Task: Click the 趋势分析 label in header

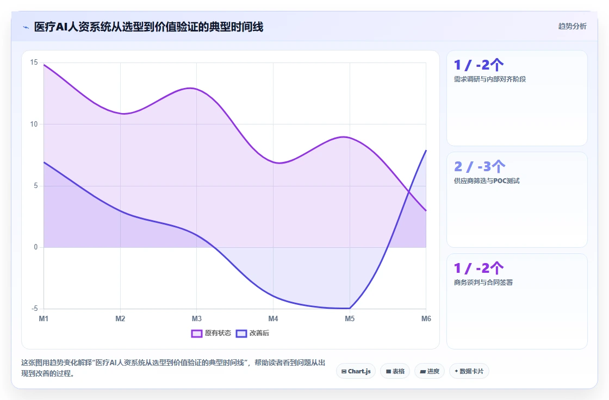Action: [x=572, y=26]
